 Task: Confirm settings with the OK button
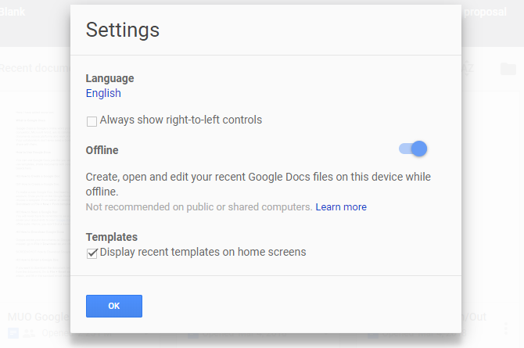[x=114, y=306]
